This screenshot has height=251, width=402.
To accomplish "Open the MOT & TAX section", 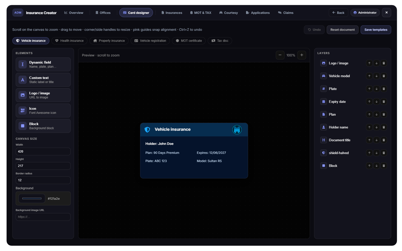I will coord(200,13).
